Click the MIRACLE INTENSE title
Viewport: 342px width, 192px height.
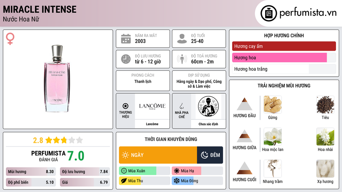pos(40,9)
